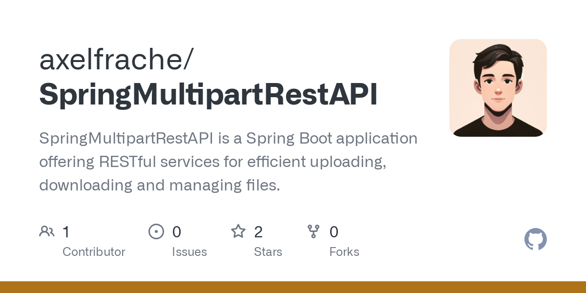Click the issue-dot icon beside the zero

[x=156, y=231]
